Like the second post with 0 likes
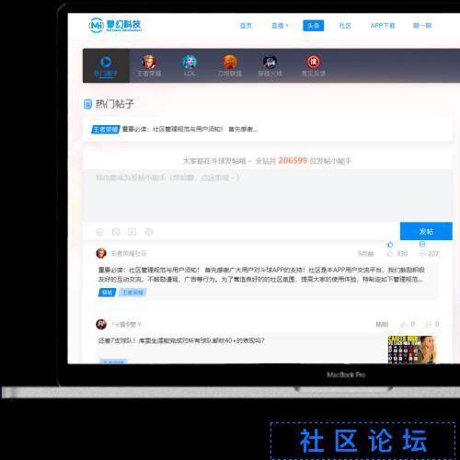 408,324
